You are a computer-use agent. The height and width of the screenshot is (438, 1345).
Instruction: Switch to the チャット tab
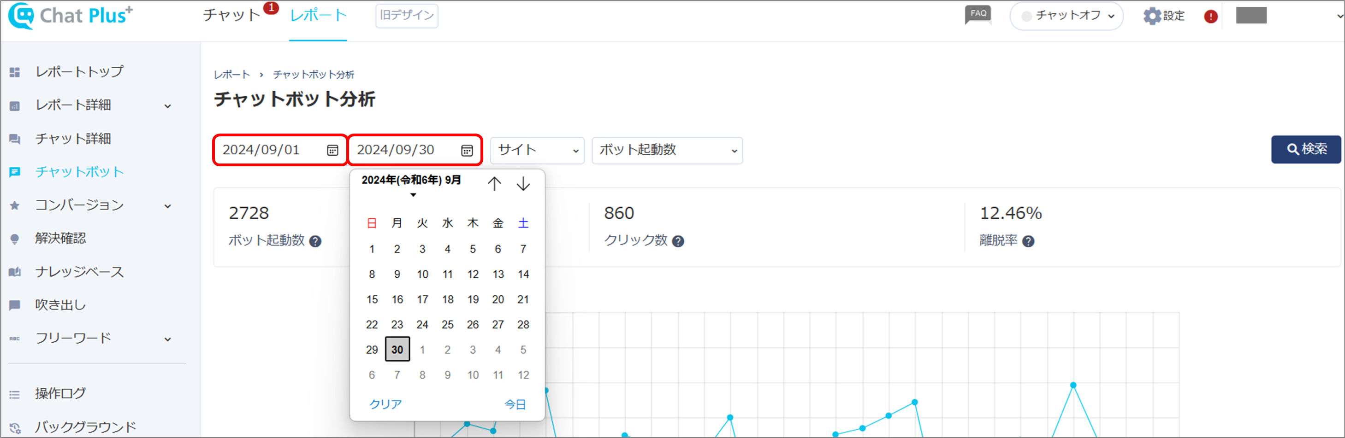point(232,15)
